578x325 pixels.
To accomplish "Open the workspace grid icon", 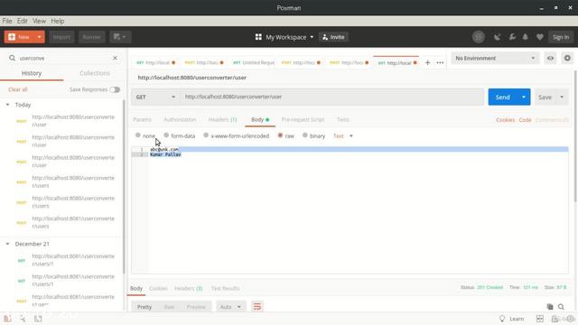I will click(x=258, y=37).
